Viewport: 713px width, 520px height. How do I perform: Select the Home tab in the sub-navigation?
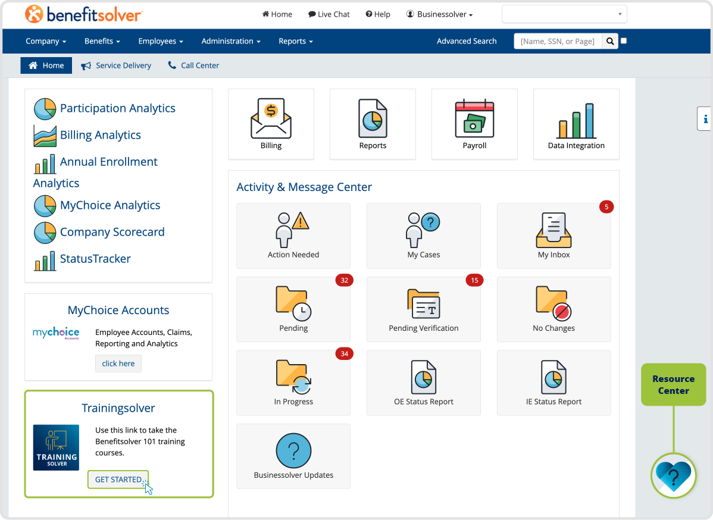point(46,65)
